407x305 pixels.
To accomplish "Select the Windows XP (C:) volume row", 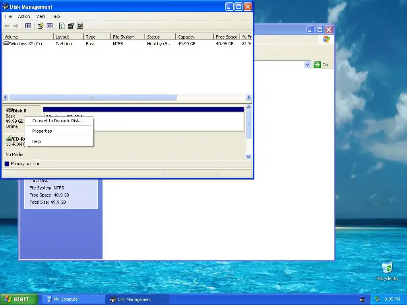I will (x=127, y=44).
